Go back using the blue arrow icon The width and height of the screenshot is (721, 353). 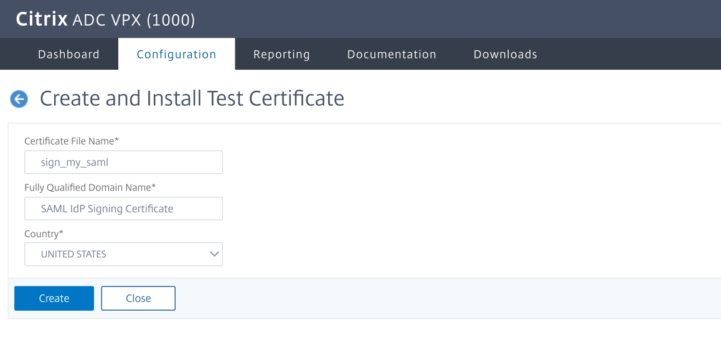pyautogui.click(x=19, y=99)
